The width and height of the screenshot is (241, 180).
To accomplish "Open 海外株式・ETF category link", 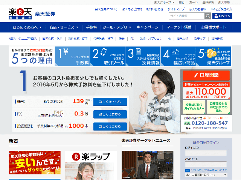I will (78, 39).
